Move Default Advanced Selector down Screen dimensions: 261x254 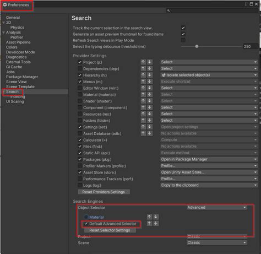[x=156, y=223]
